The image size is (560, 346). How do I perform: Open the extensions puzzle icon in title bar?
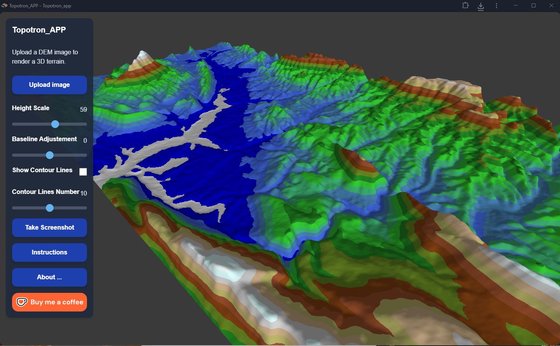click(465, 5)
